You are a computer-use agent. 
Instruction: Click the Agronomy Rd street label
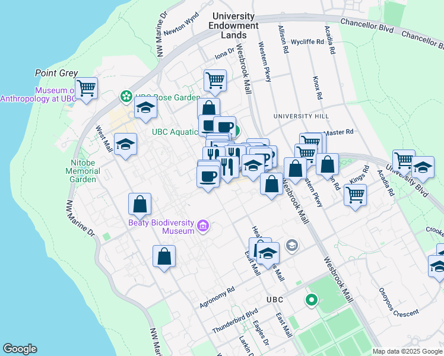click(x=217, y=297)
